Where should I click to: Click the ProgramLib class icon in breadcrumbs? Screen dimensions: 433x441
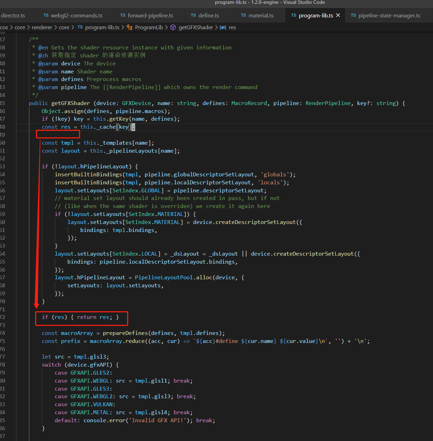coord(130,27)
